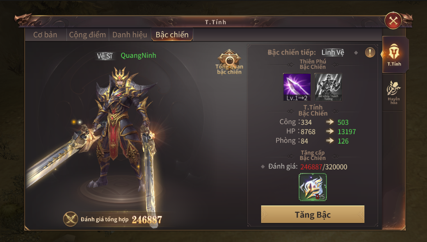The image size is (427, 242).
Task: Switch to the Cơ bản tab
Action: [x=45, y=35]
